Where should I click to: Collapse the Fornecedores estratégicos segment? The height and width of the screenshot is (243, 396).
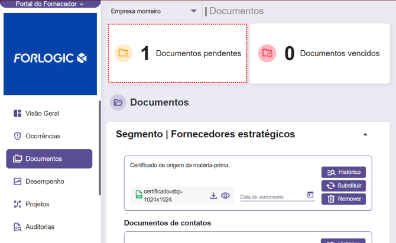click(365, 135)
